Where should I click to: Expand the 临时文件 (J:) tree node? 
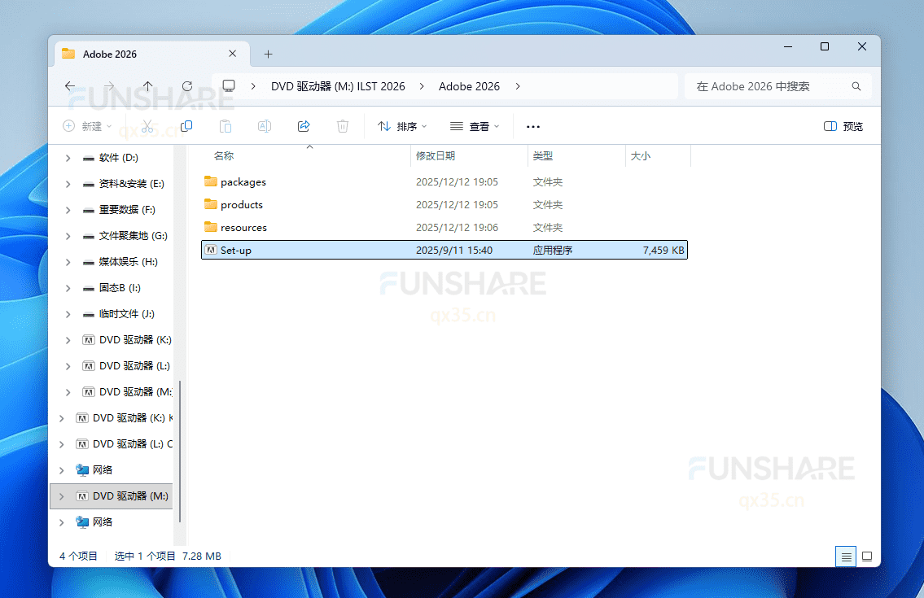pos(68,314)
